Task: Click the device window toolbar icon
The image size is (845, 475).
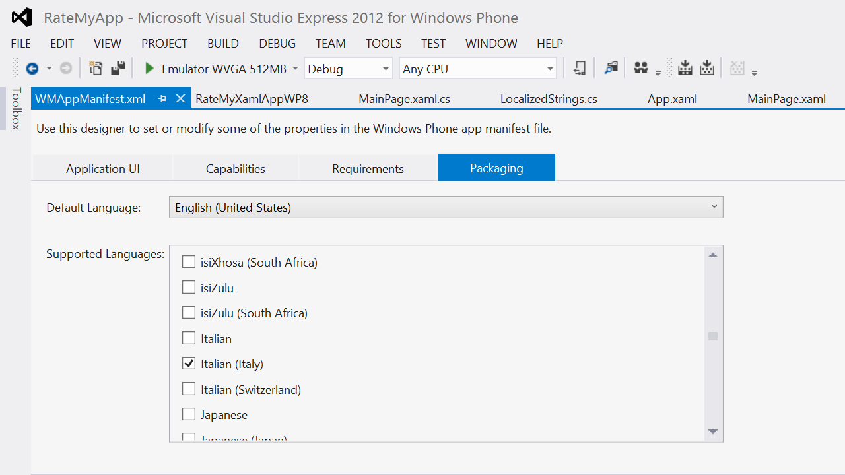Action: coord(580,68)
